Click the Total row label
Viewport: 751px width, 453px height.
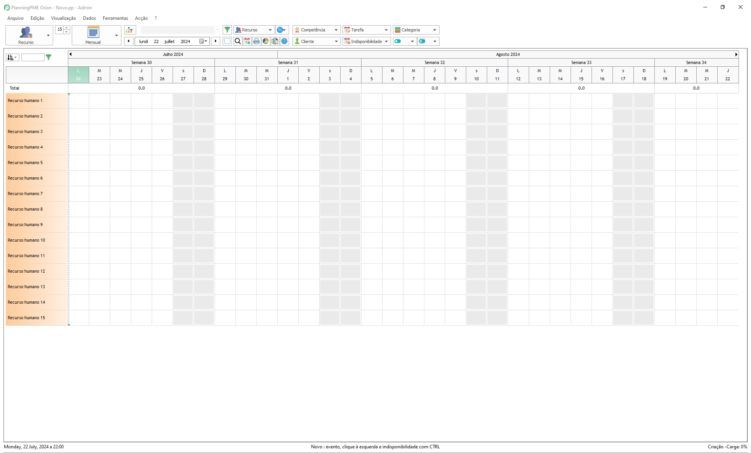tap(14, 88)
